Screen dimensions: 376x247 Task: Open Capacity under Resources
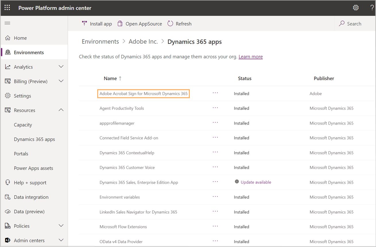pos(23,125)
